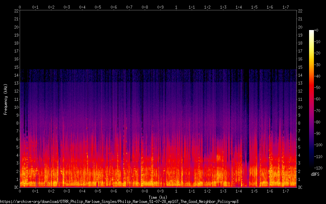
Task: Click the DC label on left axis
Action: pos(16,187)
